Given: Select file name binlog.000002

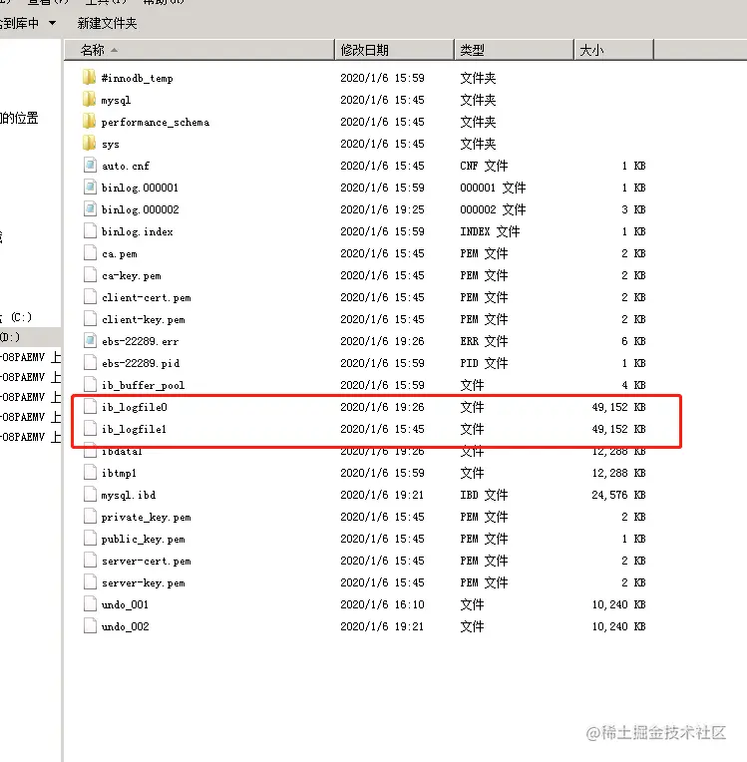Looking at the screenshot, I should click(140, 209).
